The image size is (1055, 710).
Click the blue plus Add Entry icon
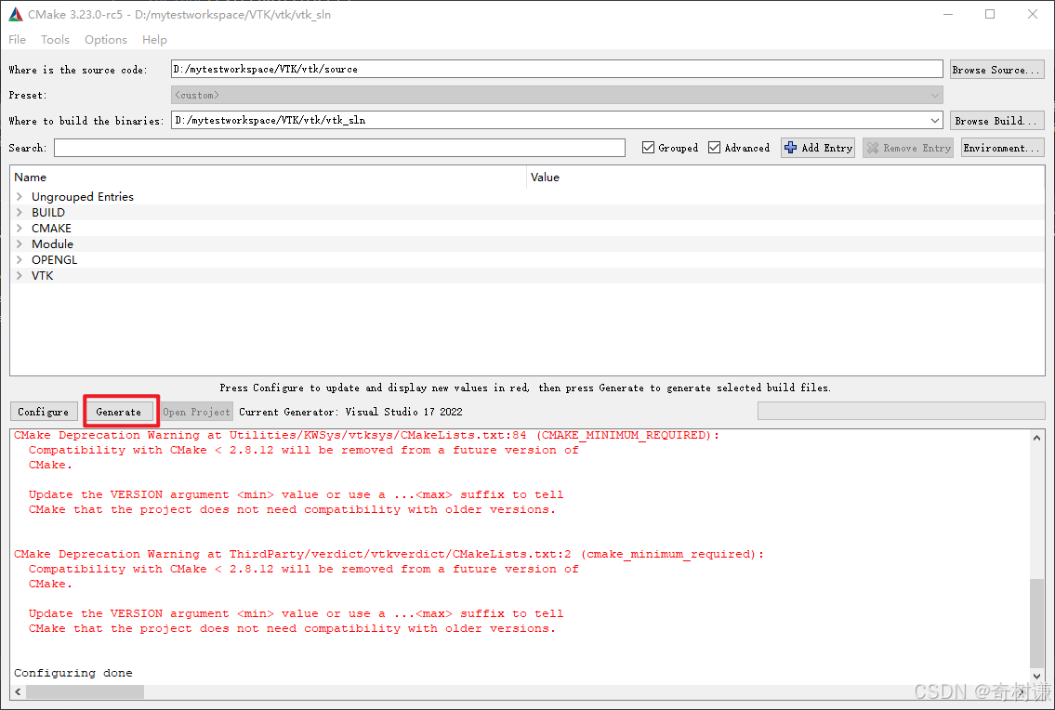791,148
